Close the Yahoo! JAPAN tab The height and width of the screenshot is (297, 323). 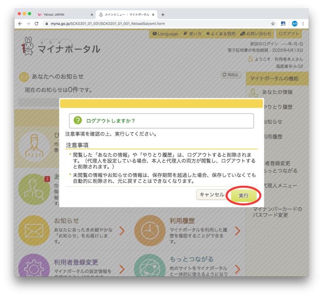[92, 15]
